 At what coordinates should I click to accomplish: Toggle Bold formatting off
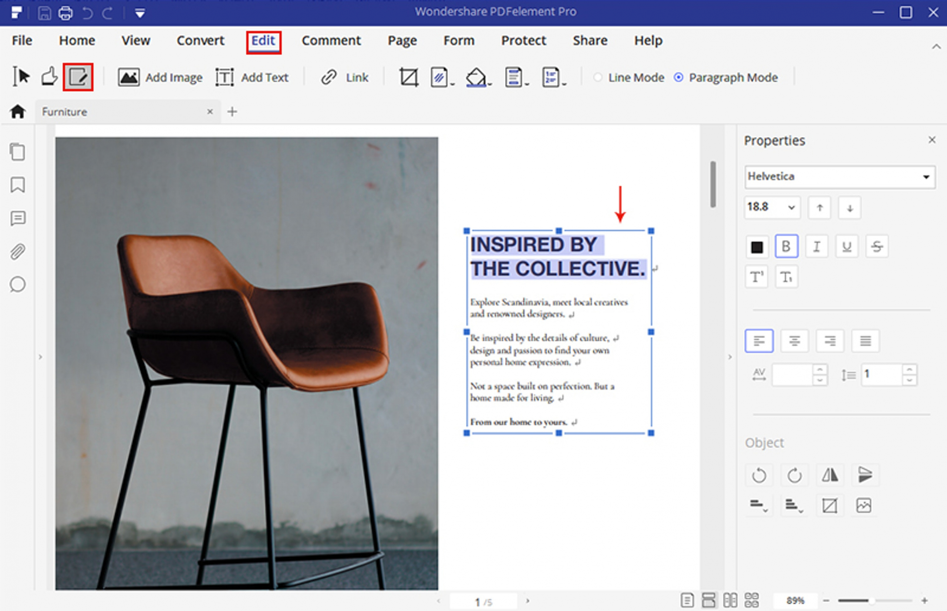click(786, 246)
